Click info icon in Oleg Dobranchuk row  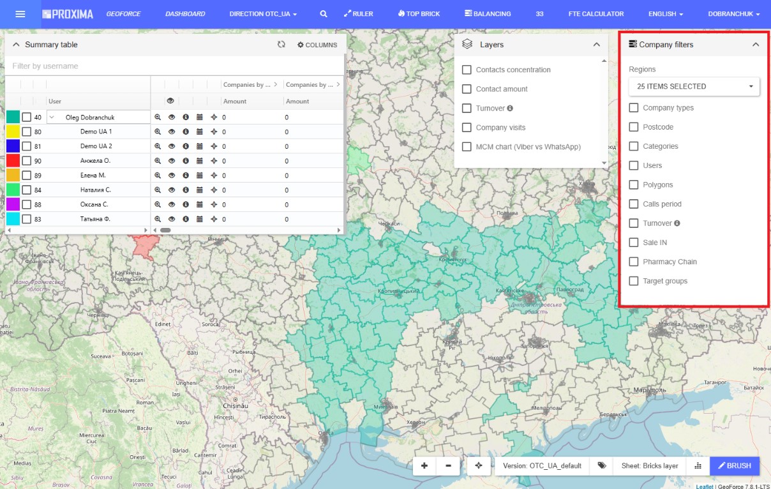(186, 117)
